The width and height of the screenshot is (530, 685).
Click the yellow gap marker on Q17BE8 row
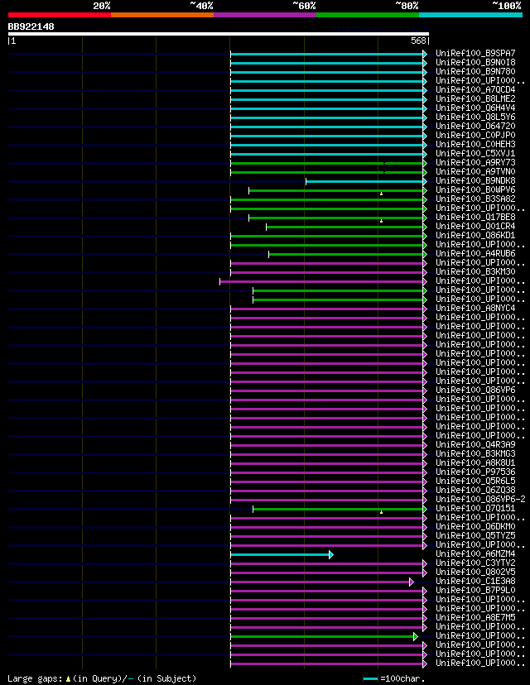pos(381,221)
